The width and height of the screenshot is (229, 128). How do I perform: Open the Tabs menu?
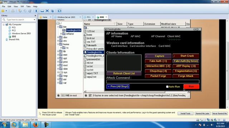(x=28, y=6)
